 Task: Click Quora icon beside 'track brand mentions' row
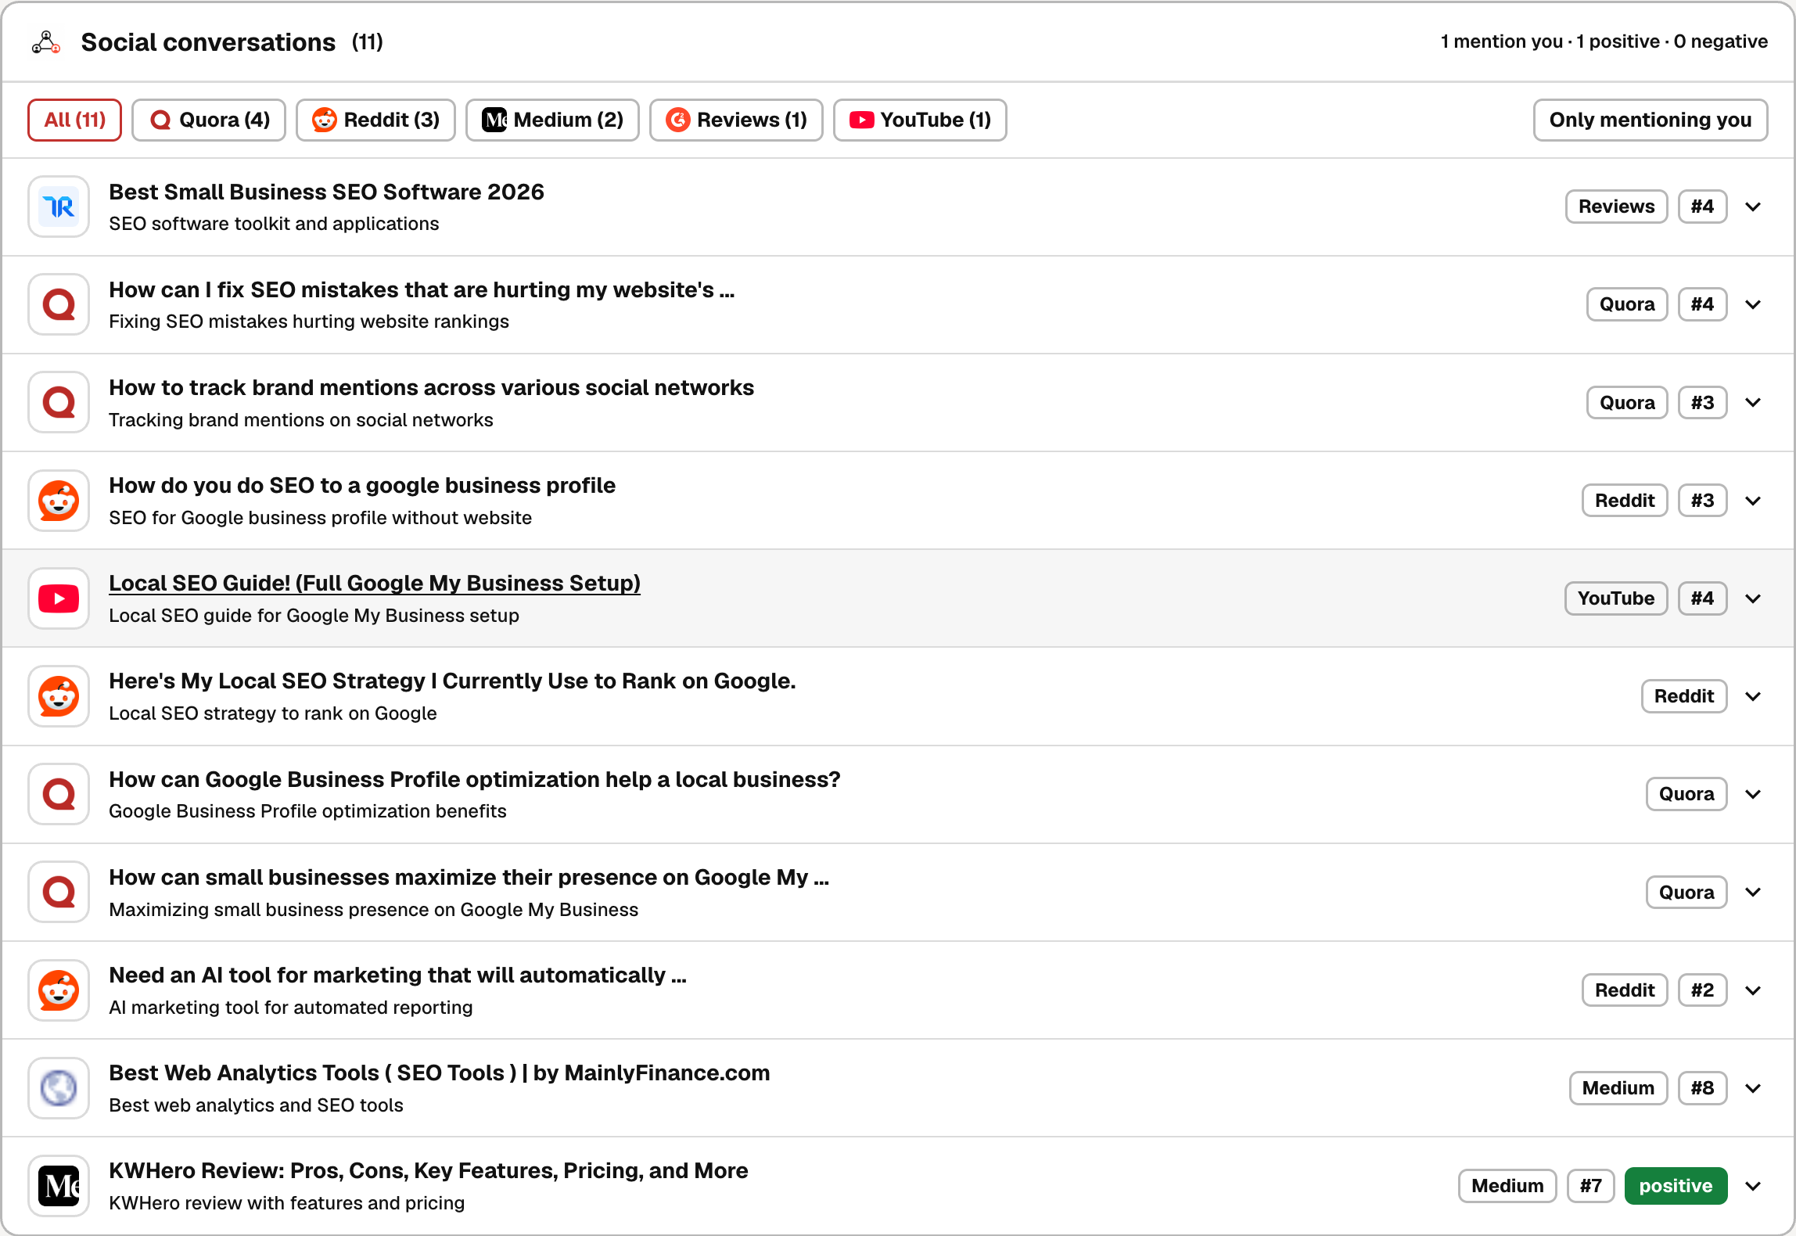coord(59,402)
